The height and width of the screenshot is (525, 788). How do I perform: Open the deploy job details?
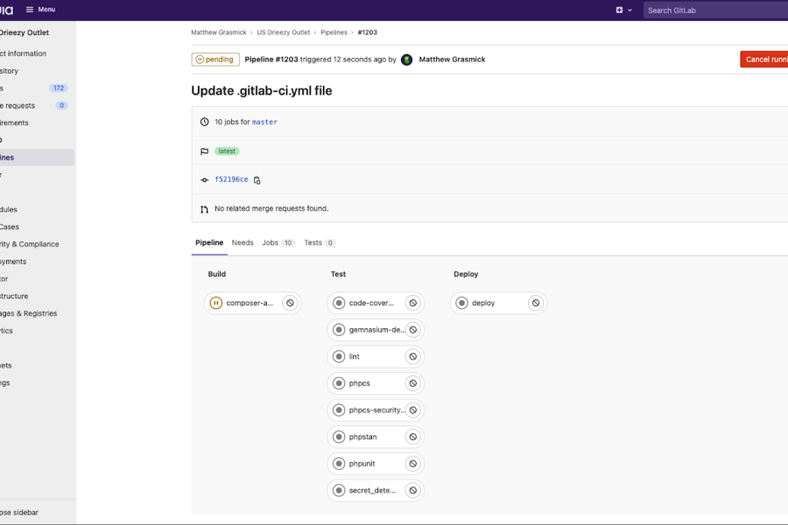coord(483,303)
